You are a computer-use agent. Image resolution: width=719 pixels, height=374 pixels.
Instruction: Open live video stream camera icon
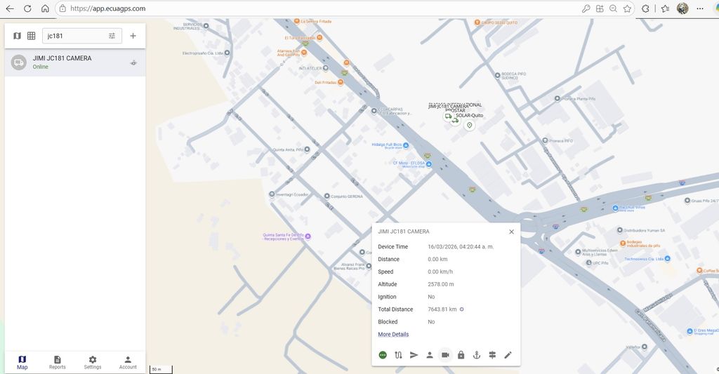445,355
